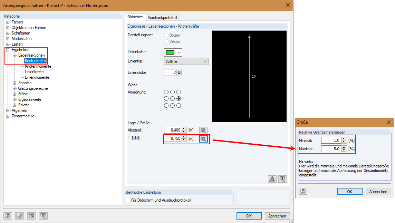Click the Maximal 5.0 percent field

click(x=331, y=149)
